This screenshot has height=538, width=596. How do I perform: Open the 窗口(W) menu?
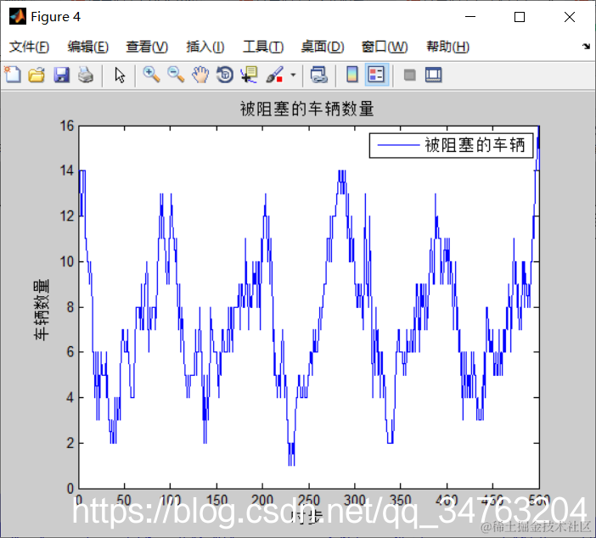click(x=385, y=47)
